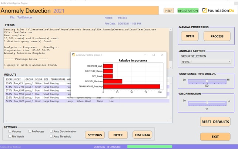Click the OPEN button in Manual Processing
The height and width of the screenshot is (149, 238).
pos(190,36)
